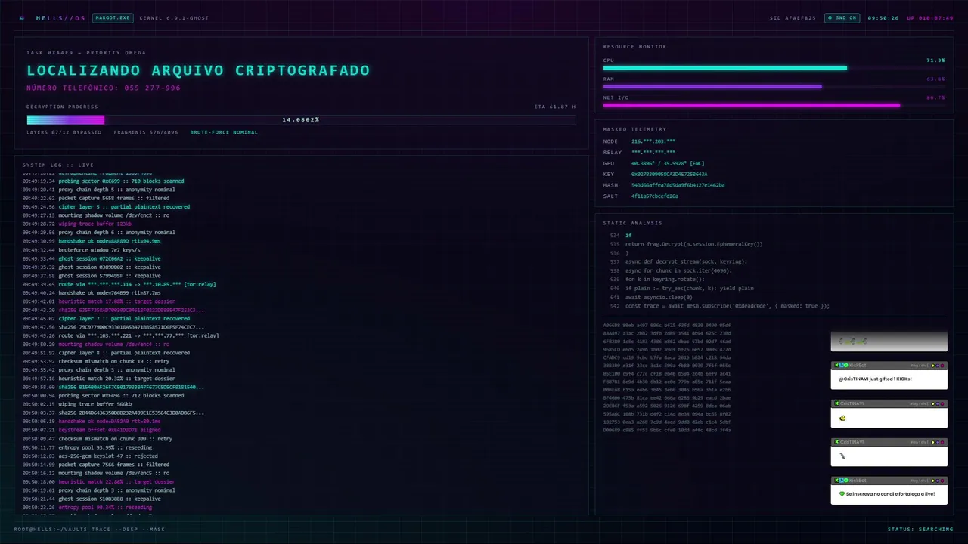Click the NET I/O usage bar
This screenshot has width=968, height=544.
(x=774, y=105)
